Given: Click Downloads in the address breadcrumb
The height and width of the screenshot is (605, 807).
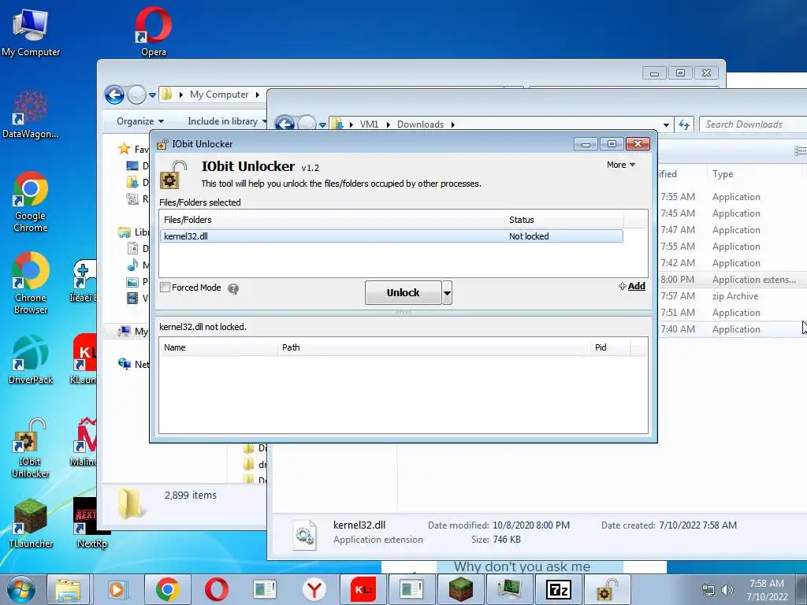Looking at the screenshot, I should pos(420,124).
